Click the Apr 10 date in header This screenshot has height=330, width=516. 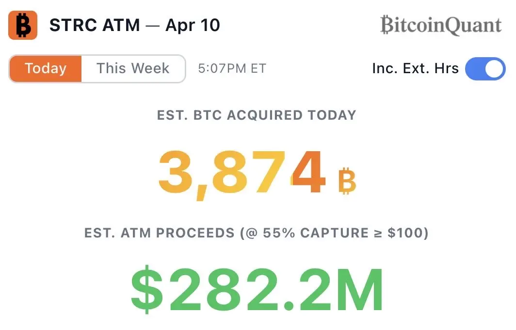point(193,25)
